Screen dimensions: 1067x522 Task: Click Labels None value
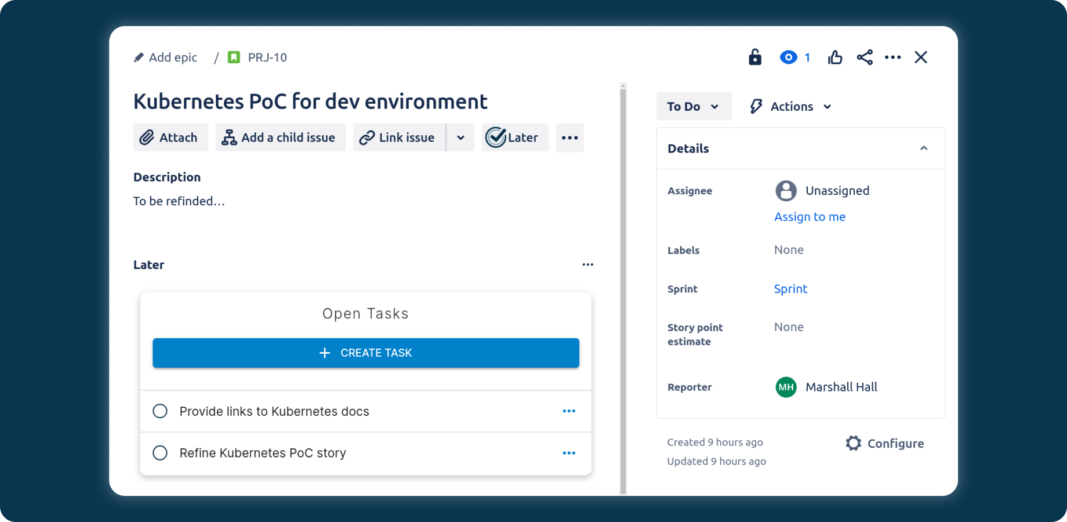point(789,250)
